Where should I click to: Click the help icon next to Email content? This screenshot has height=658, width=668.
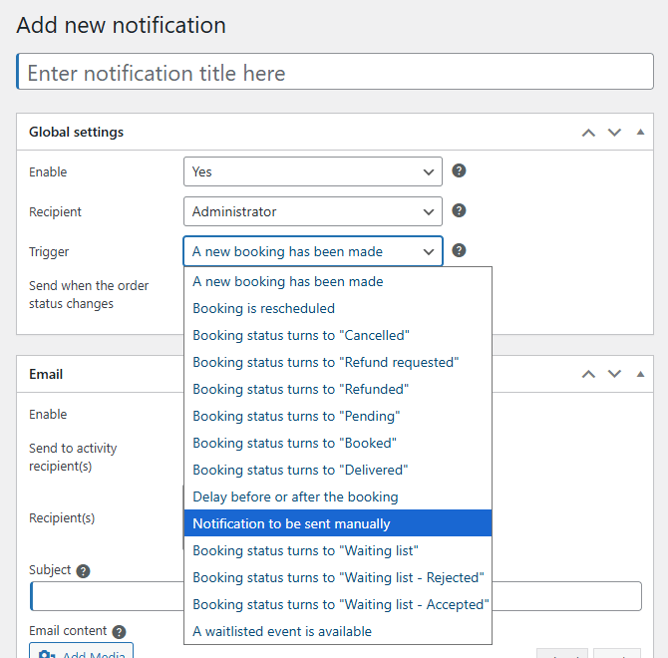(x=119, y=632)
